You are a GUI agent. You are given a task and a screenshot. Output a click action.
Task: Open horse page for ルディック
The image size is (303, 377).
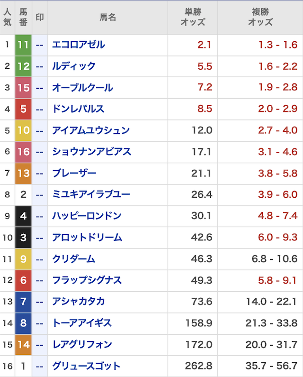point(74,66)
